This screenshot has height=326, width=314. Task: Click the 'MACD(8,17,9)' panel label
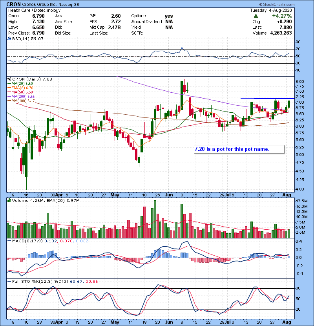[x=27, y=241]
